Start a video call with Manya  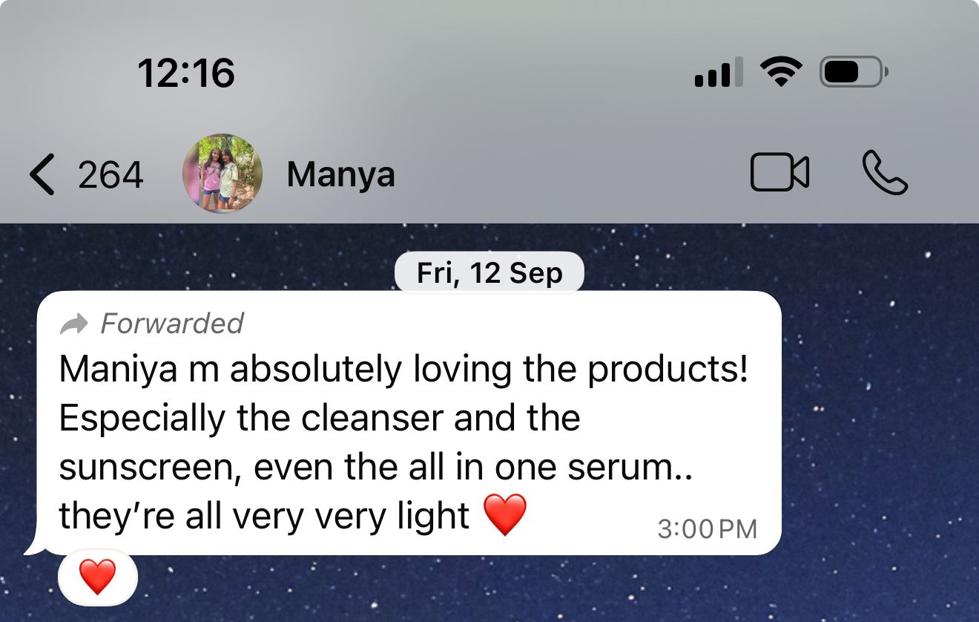coord(779,173)
